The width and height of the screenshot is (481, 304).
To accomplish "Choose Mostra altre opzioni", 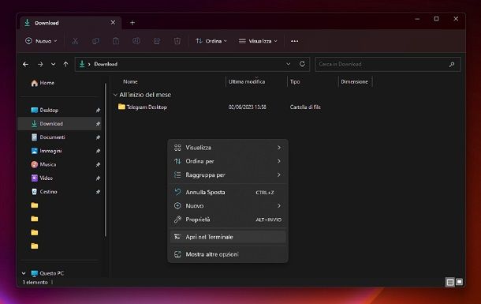I will coord(228,254).
